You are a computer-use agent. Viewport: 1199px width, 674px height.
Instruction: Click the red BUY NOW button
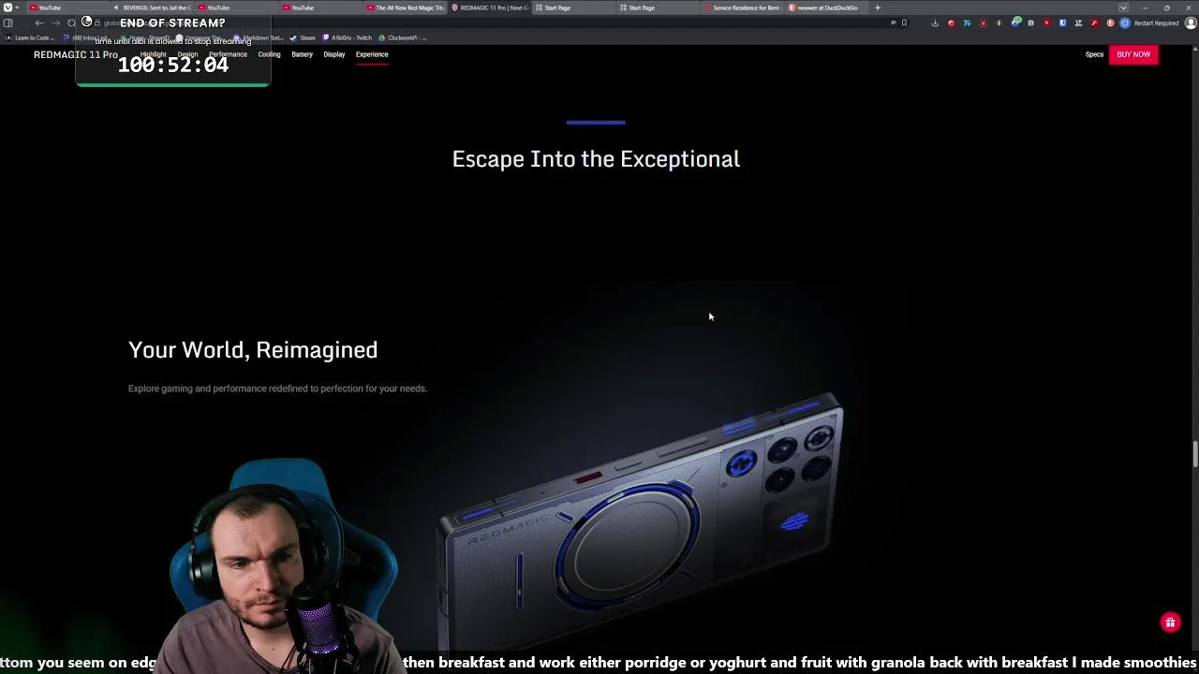point(1133,54)
